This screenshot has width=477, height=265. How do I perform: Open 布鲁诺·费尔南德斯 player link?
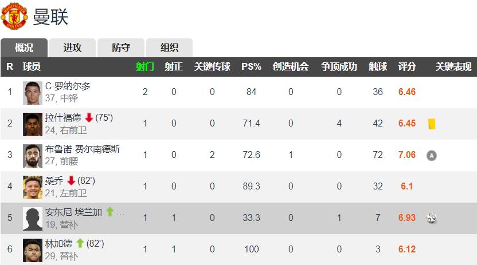[83, 149]
